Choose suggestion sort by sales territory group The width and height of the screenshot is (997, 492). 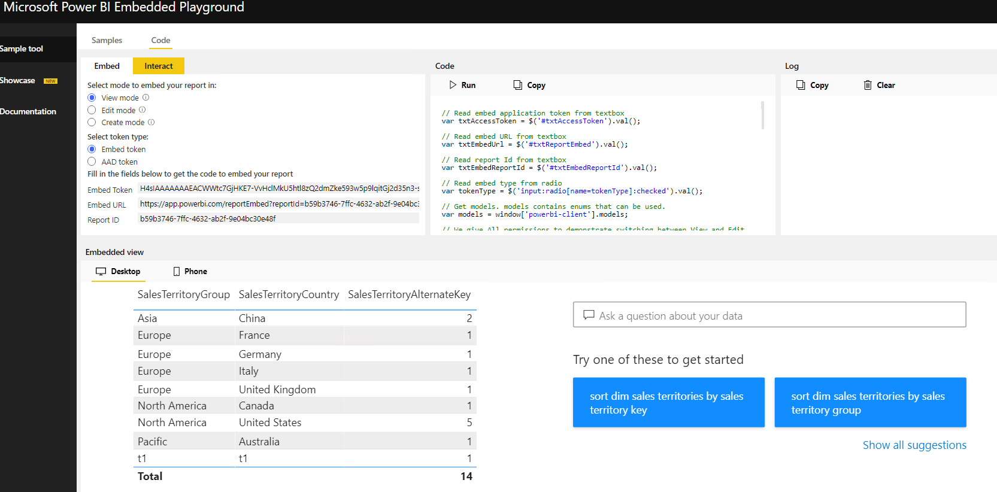tap(870, 402)
